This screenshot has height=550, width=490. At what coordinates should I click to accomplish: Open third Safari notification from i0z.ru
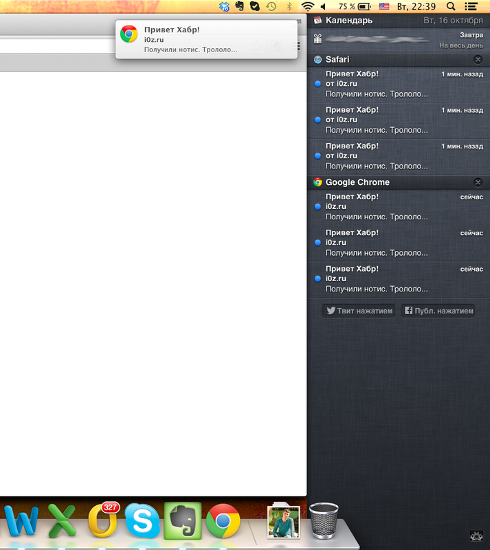[399, 156]
